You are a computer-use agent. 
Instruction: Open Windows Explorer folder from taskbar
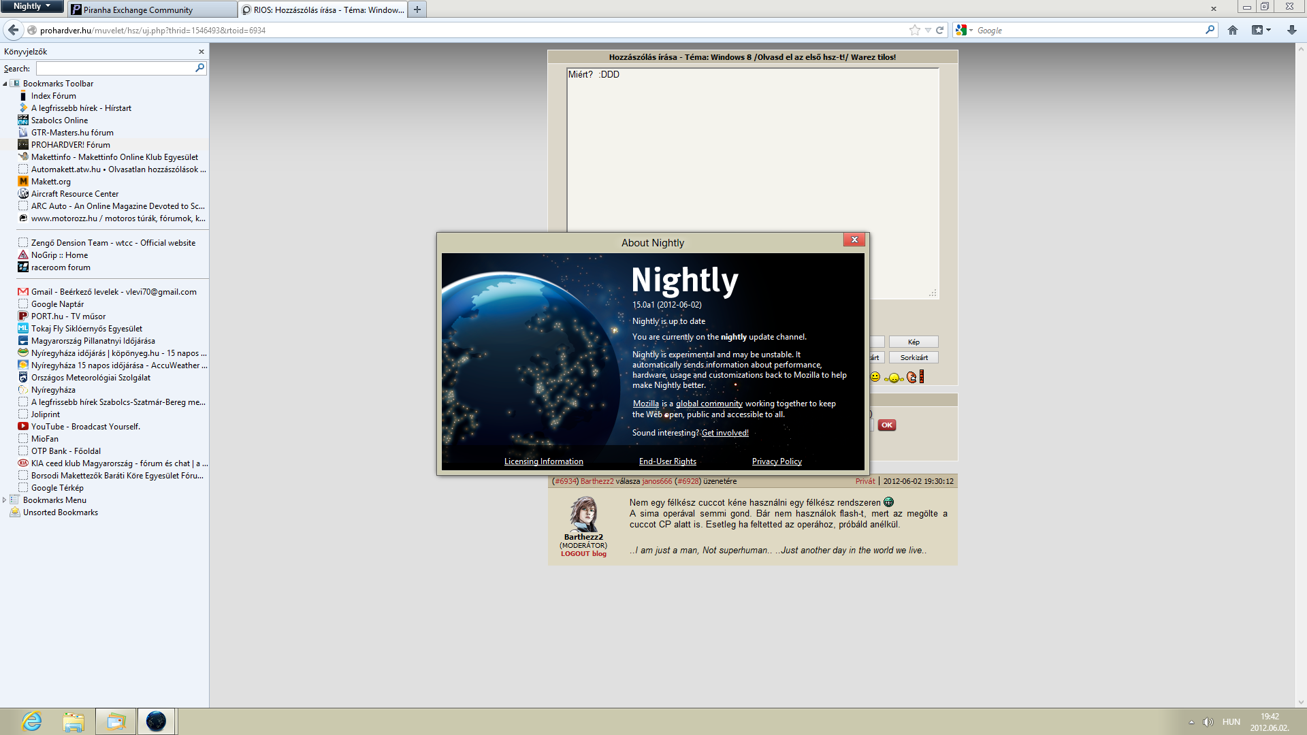(x=74, y=721)
